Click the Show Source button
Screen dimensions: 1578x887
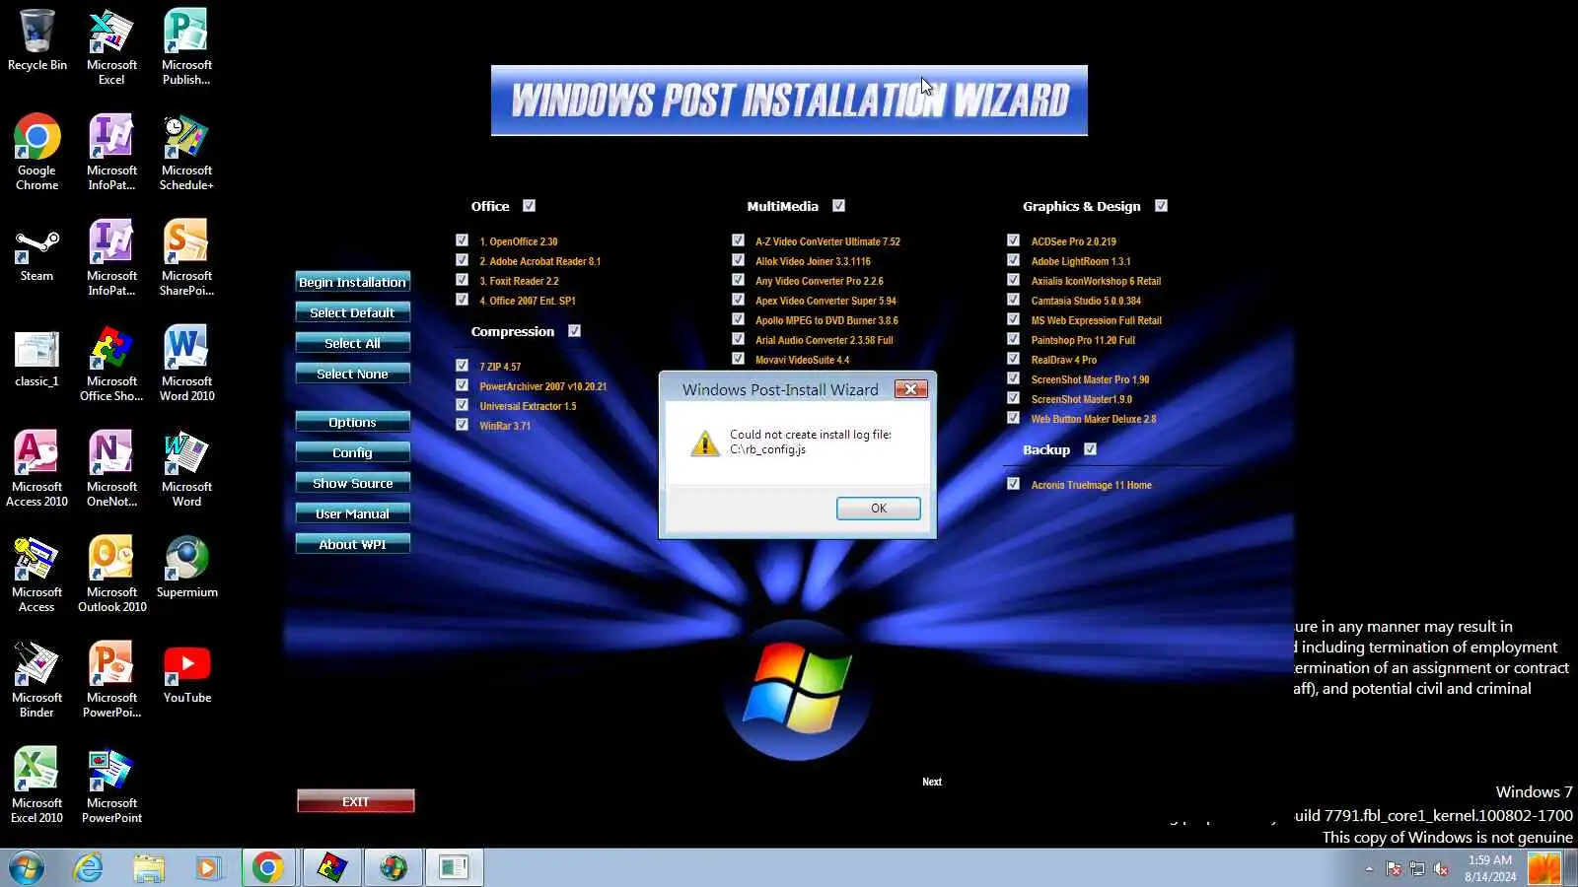pos(352,483)
